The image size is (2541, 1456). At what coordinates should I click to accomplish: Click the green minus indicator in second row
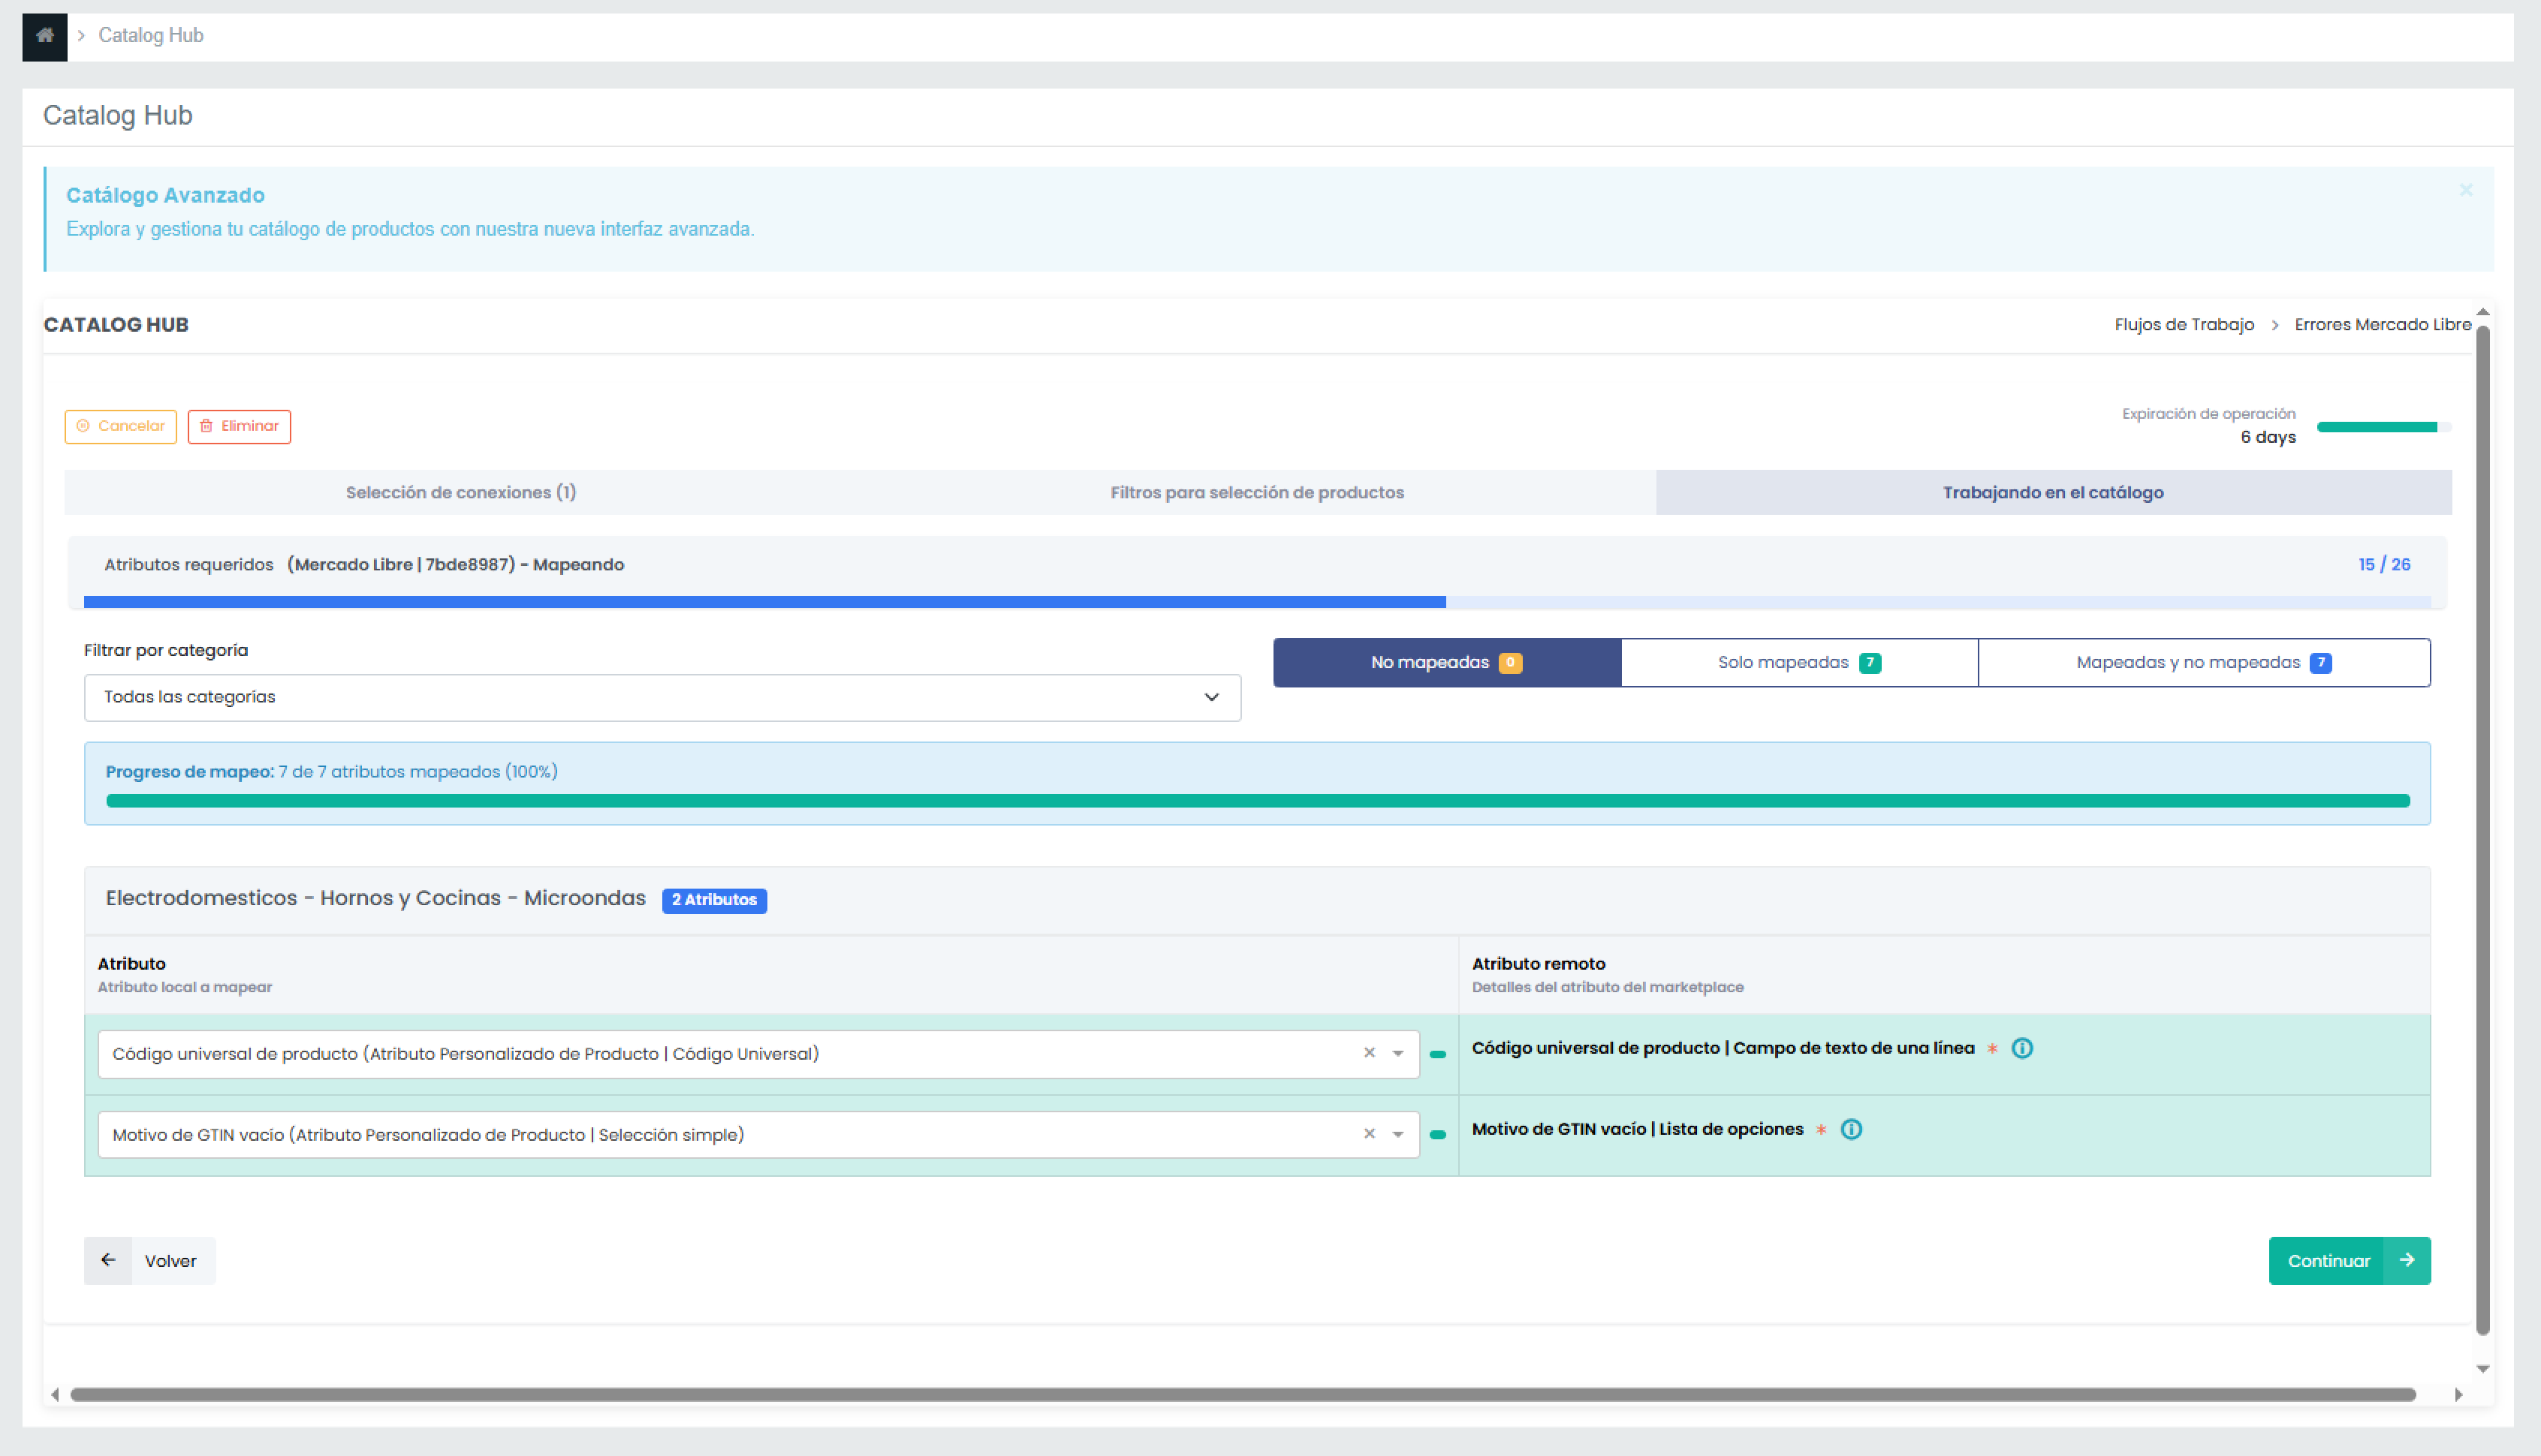[1437, 1135]
